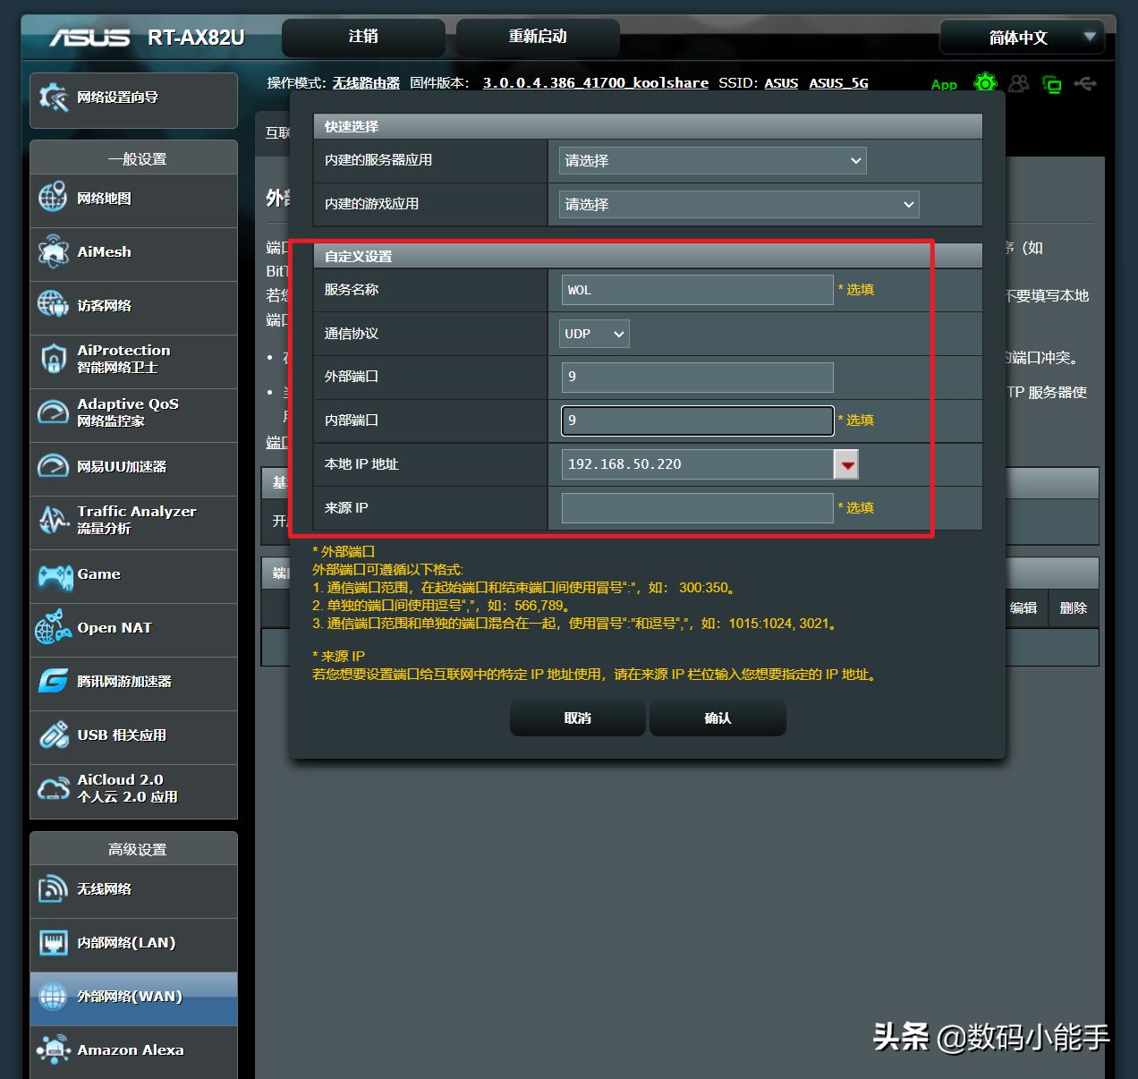Click the green gear status icon
Screen dimensions: 1138x1079
coord(985,83)
